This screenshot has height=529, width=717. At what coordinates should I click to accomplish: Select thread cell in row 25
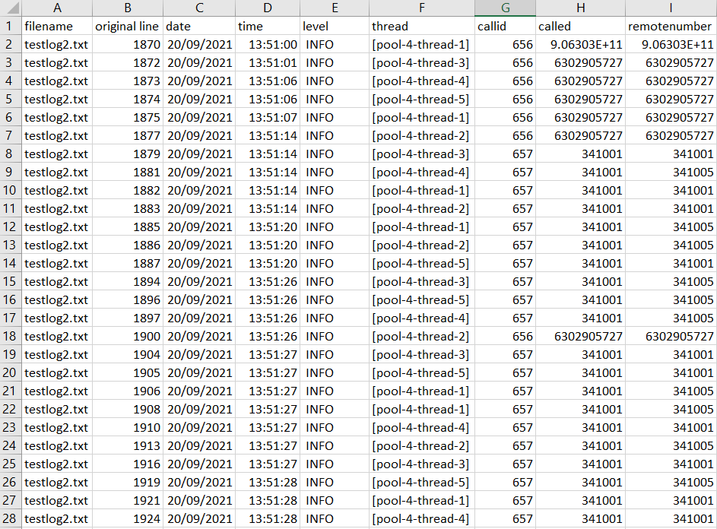[x=421, y=464]
